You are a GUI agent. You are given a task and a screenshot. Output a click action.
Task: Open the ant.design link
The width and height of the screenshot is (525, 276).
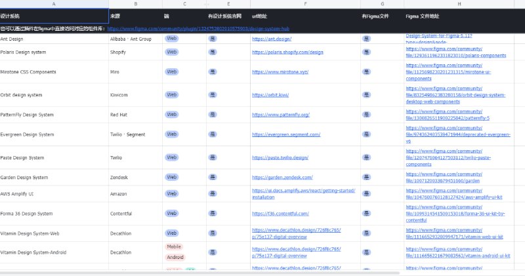coord(272,39)
